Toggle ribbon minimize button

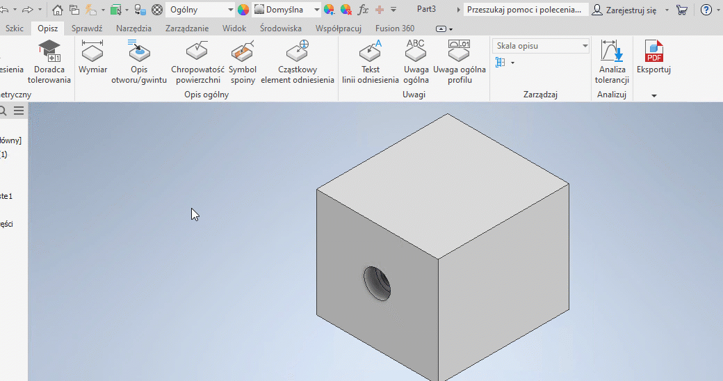441,29
